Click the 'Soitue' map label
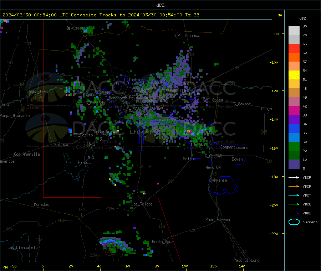The height and width of the screenshot is (271, 321). pos(189,159)
